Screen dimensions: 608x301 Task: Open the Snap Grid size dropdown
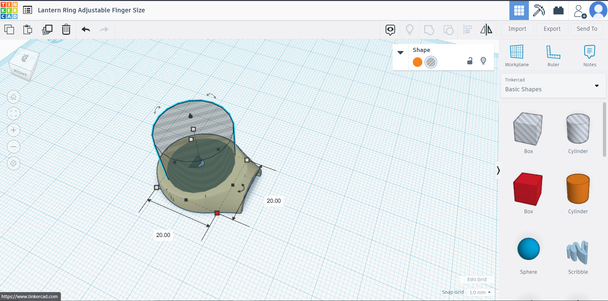coord(480,292)
